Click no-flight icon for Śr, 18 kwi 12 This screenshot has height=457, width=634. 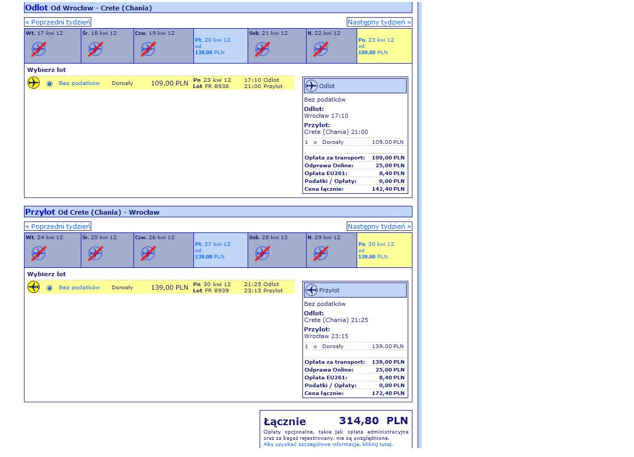coord(95,50)
